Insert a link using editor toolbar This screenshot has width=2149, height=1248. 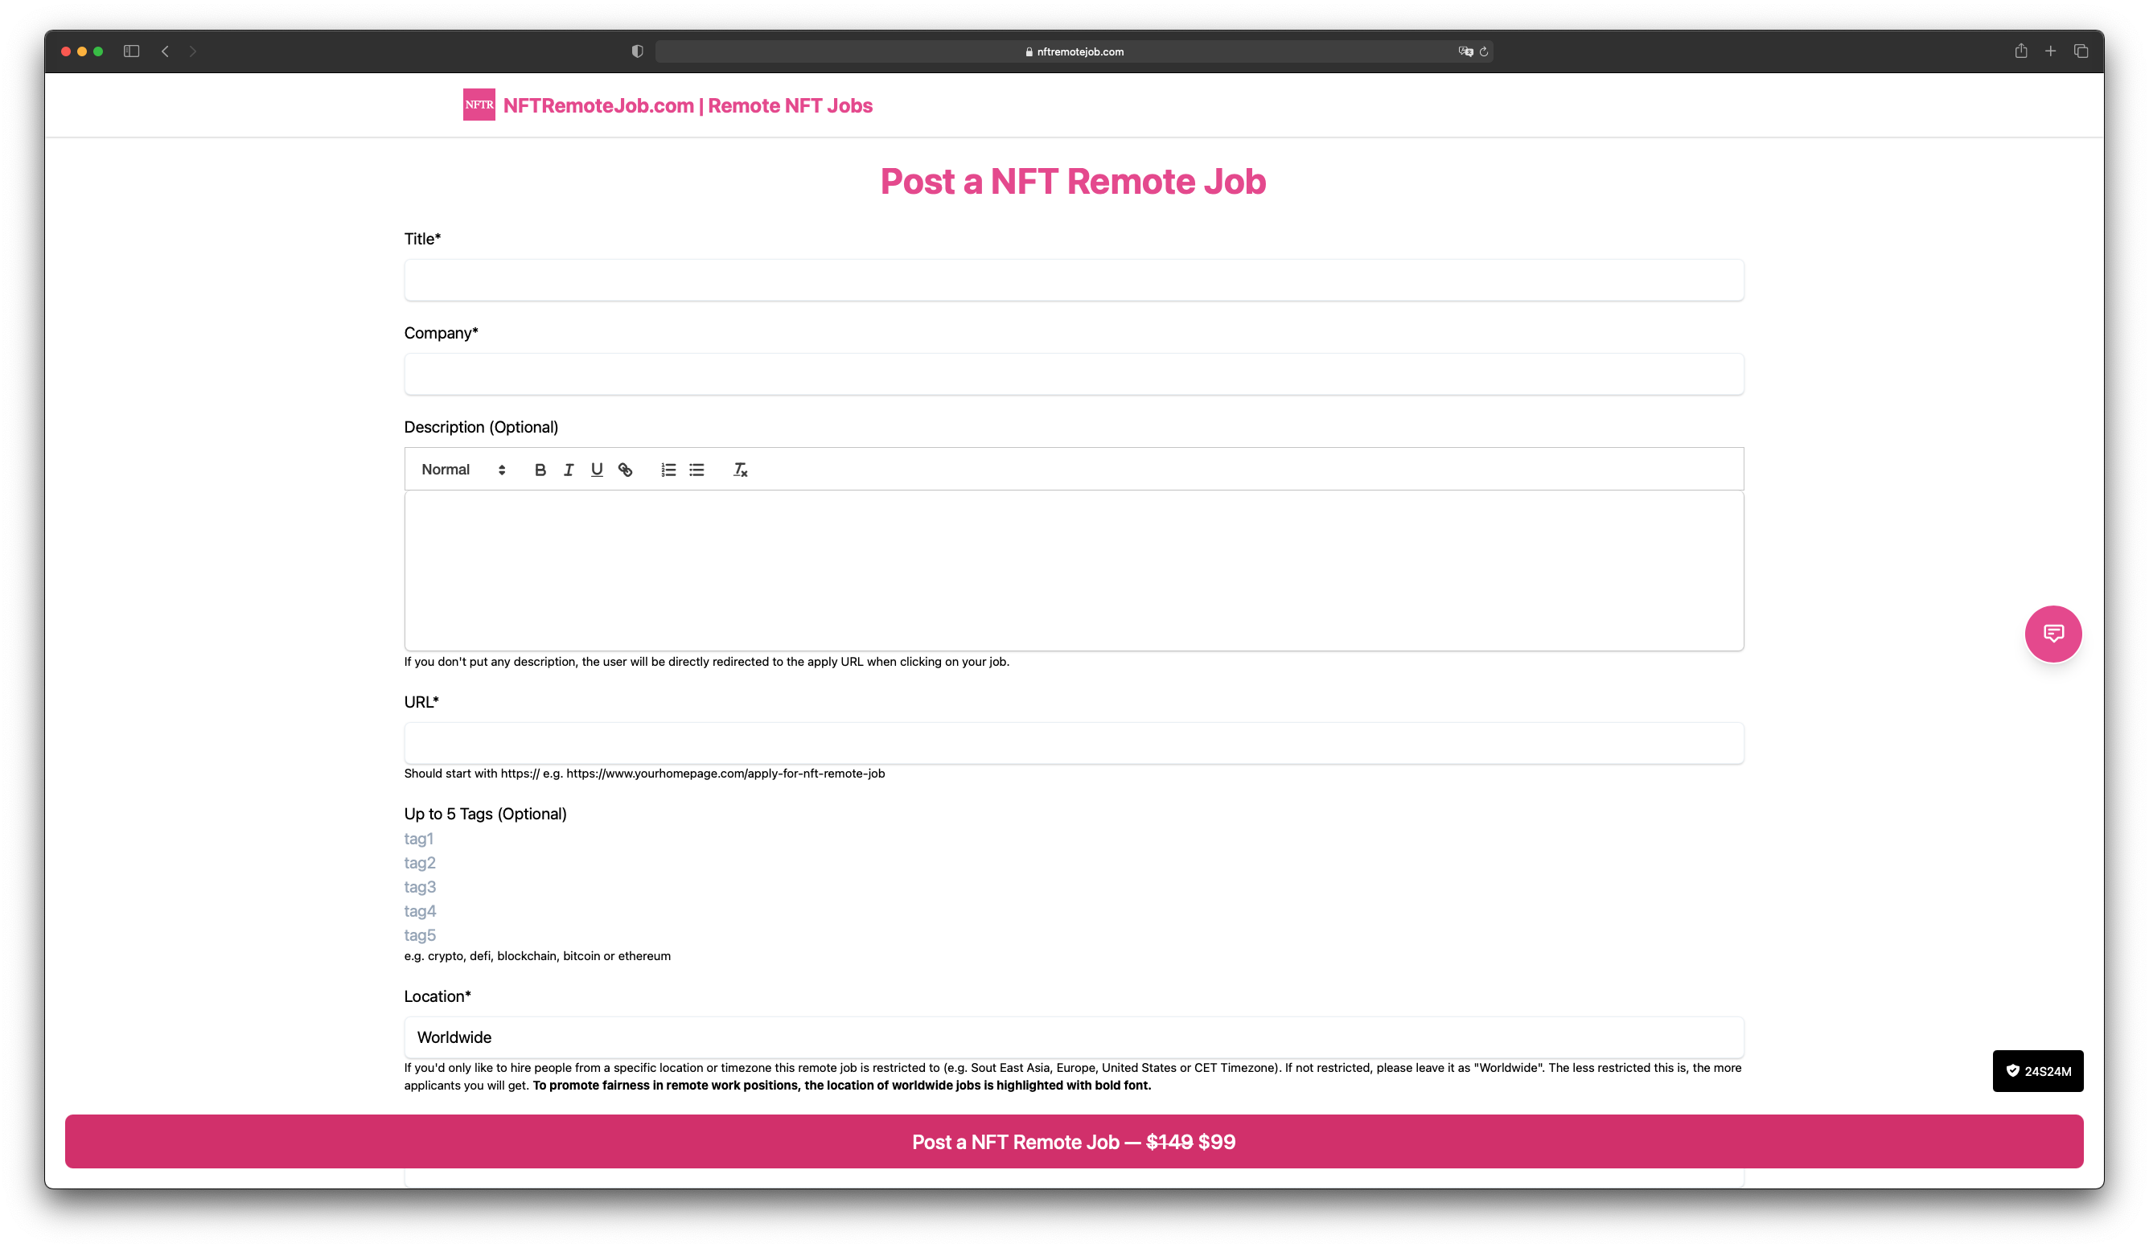(x=625, y=470)
